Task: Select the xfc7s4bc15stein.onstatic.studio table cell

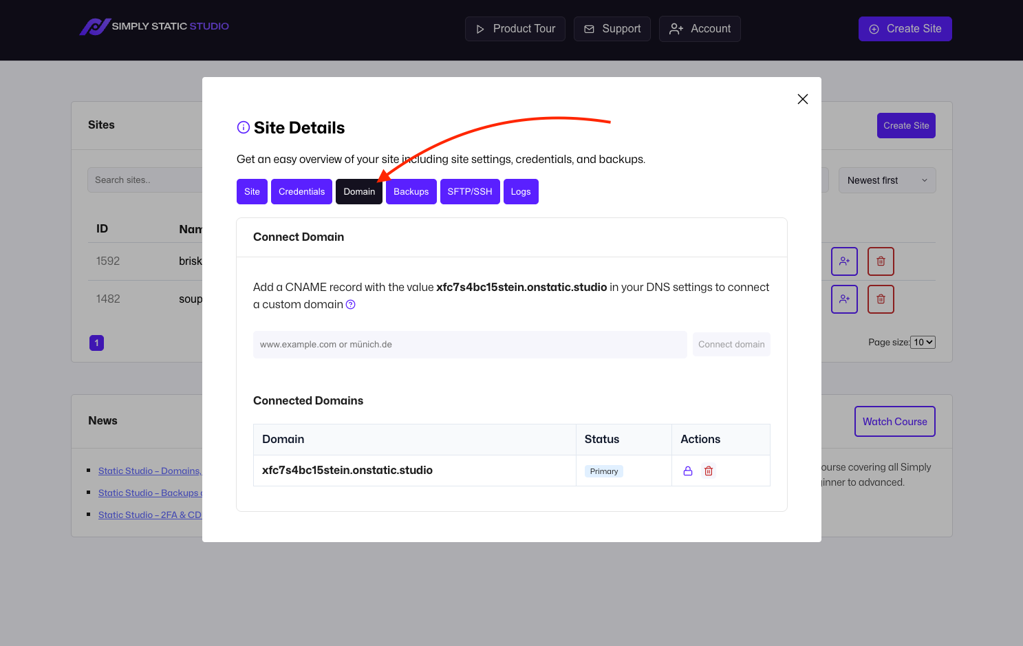Action: [415, 471]
